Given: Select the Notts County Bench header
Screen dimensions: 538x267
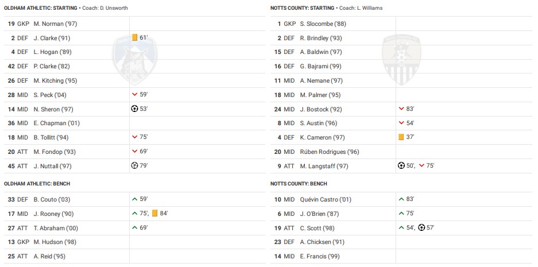Looking at the screenshot, I should pyautogui.click(x=299, y=184).
